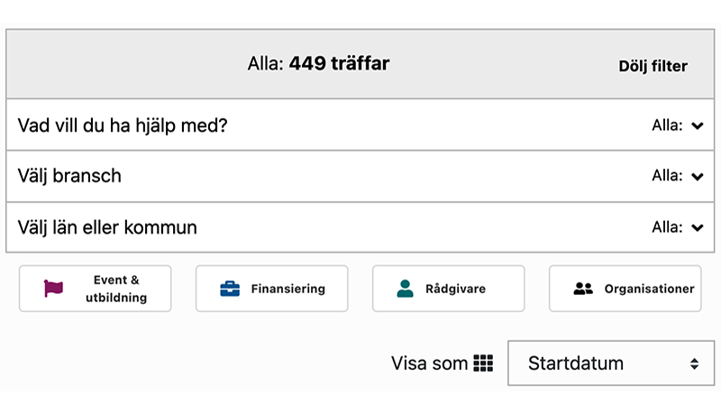The width and height of the screenshot is (721, 414).
Task: Click the blue briefcase Finansiering icon
Action: click(230, 289)
